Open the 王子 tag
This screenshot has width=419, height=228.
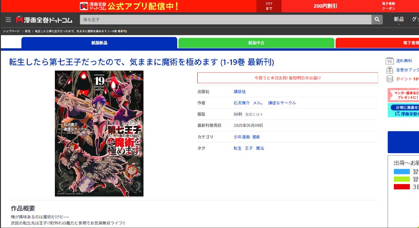pos(249,148)
